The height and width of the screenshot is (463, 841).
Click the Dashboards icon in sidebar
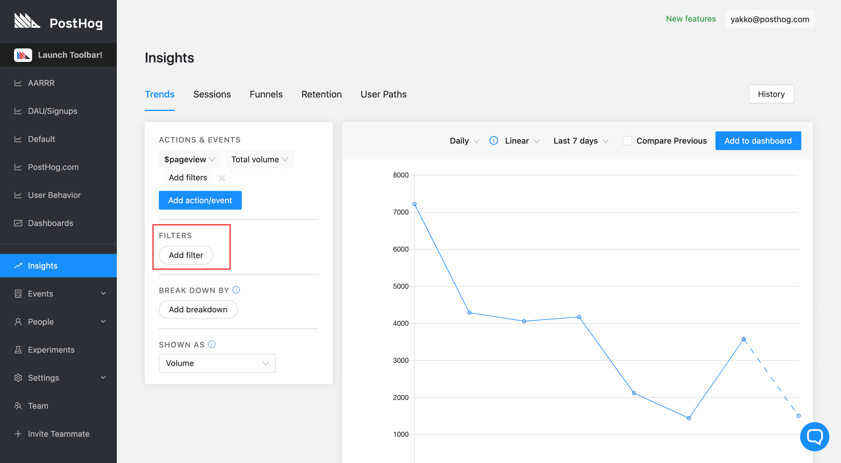[18, 223]
